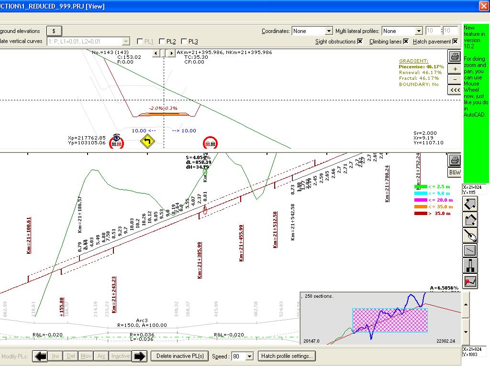Viewport: 490px width, 367px height.
Task: Print the cross-section view
Action: (455, 56)
